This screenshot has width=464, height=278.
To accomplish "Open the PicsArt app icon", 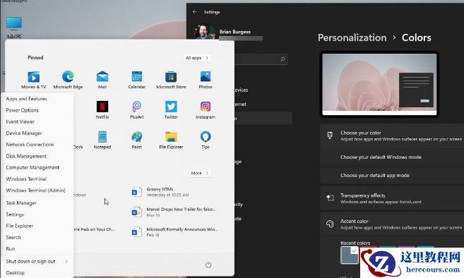I will tap(137, 107).
